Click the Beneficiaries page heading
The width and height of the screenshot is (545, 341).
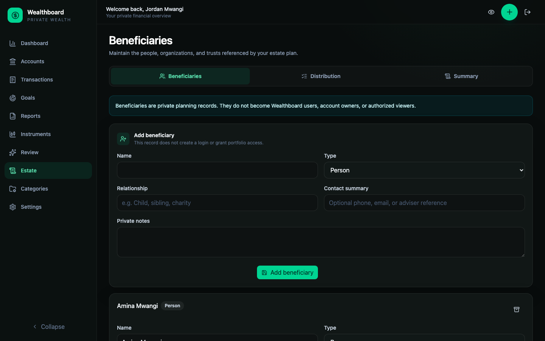click(x=141, y=41)
